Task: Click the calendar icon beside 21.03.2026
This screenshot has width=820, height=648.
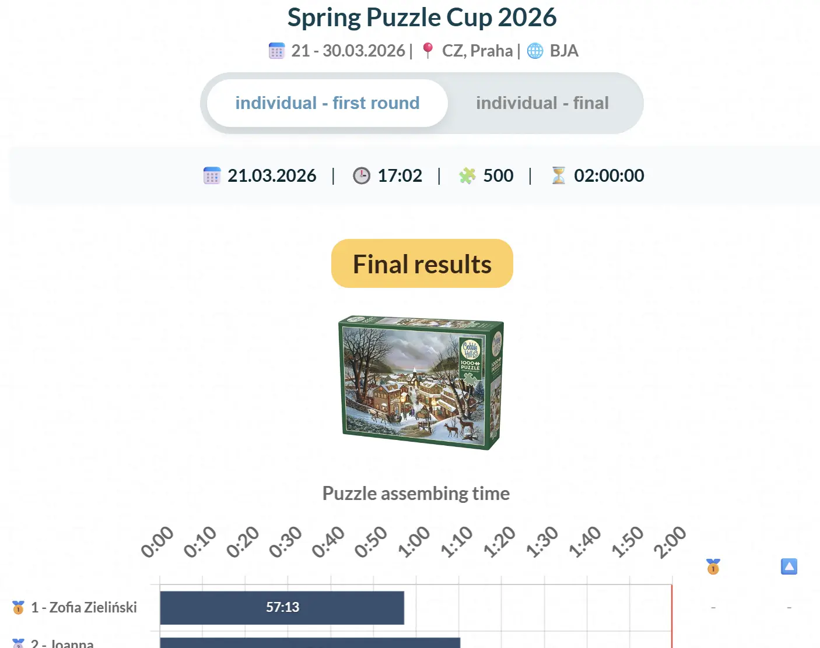Action: tap(212, 175)
